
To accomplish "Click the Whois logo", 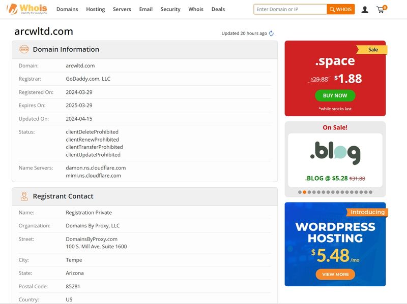I will [27, 9].
